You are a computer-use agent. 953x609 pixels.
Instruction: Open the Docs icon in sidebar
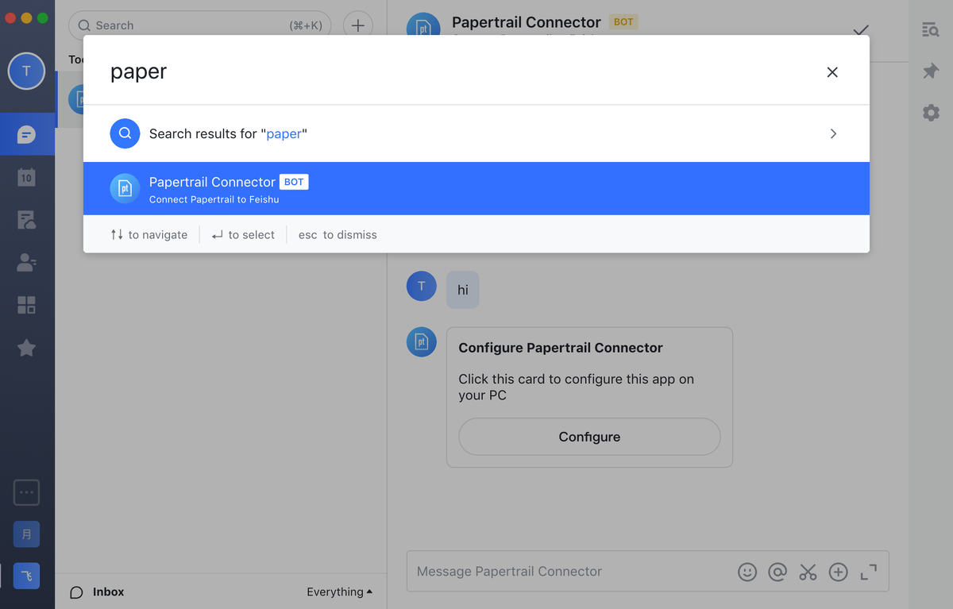[x=26, y=220]
